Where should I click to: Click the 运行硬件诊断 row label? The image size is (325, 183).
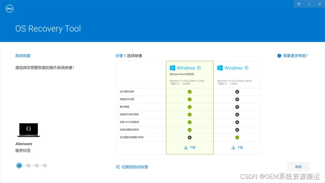[127, 91]
